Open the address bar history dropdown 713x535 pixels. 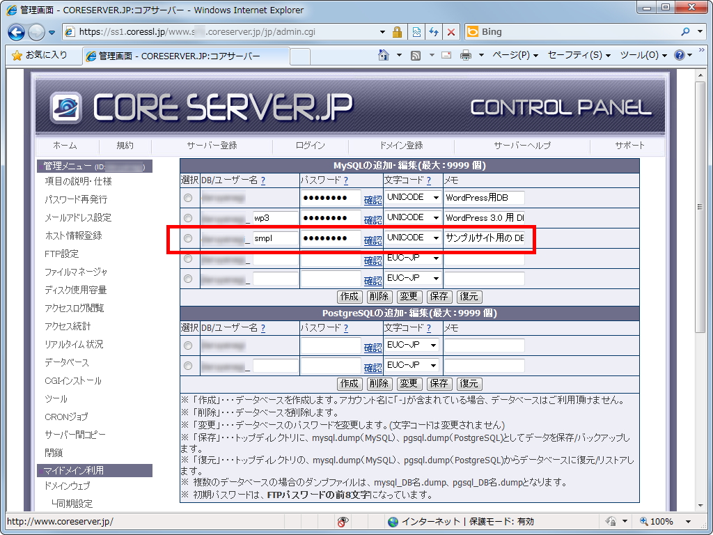[382, 32]
